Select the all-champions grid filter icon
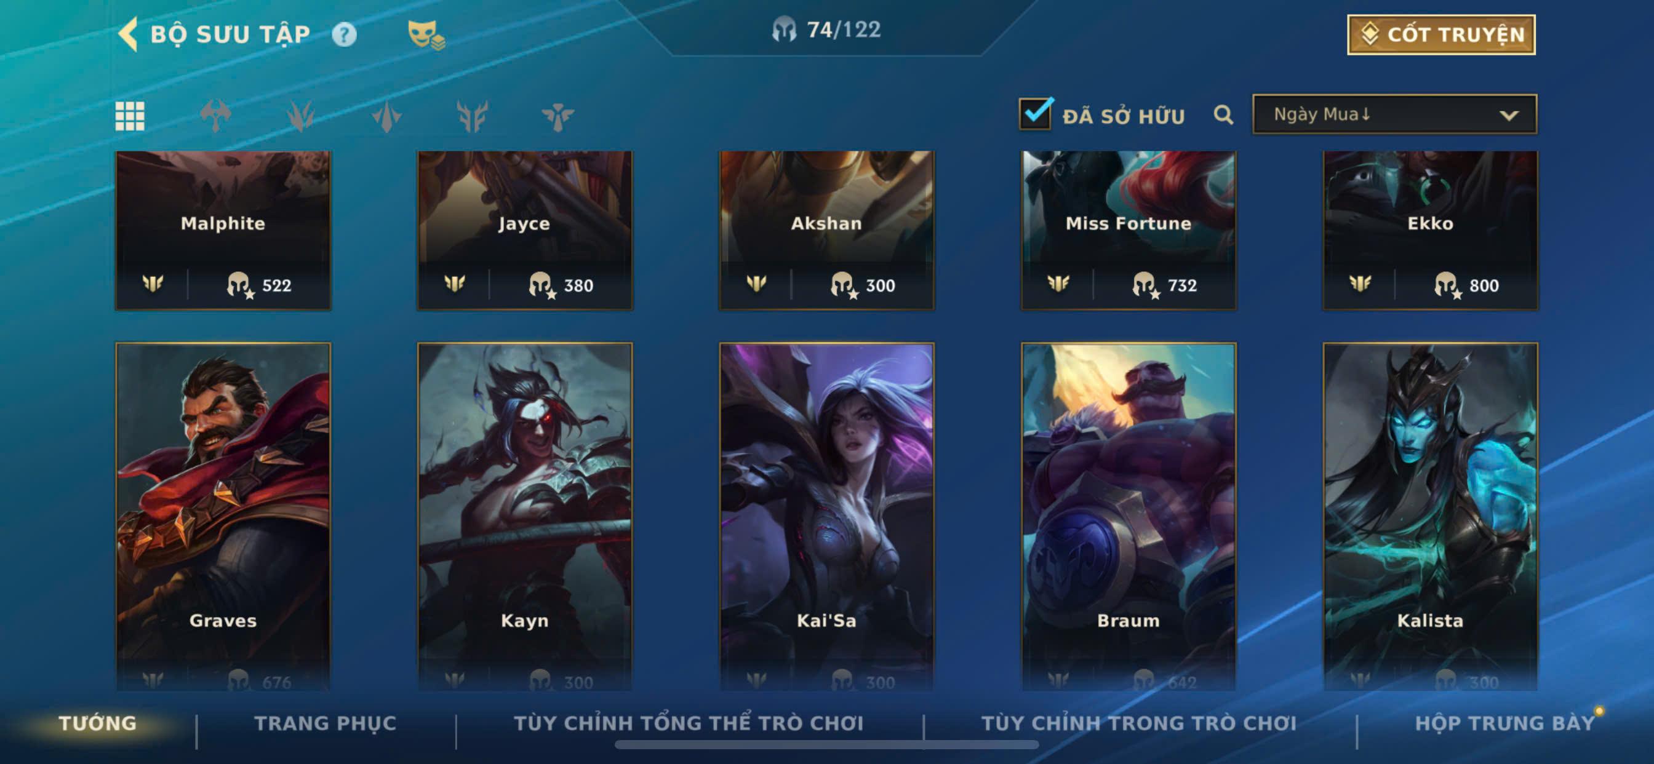The height and width of the screenshot is (764, 1654). pyautogui.click(x=130, y=116)
